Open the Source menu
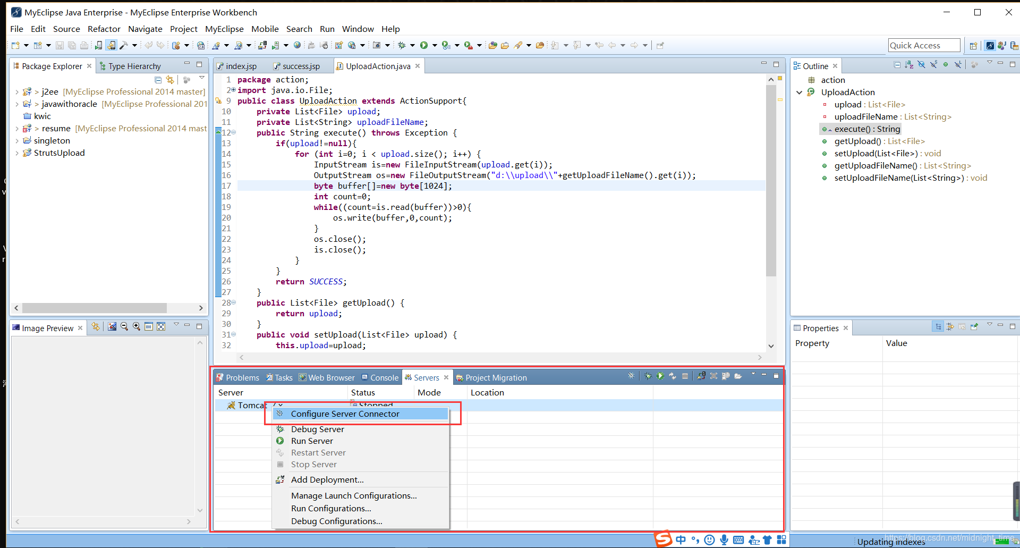 pyautogui.click(x=66, y=29)
